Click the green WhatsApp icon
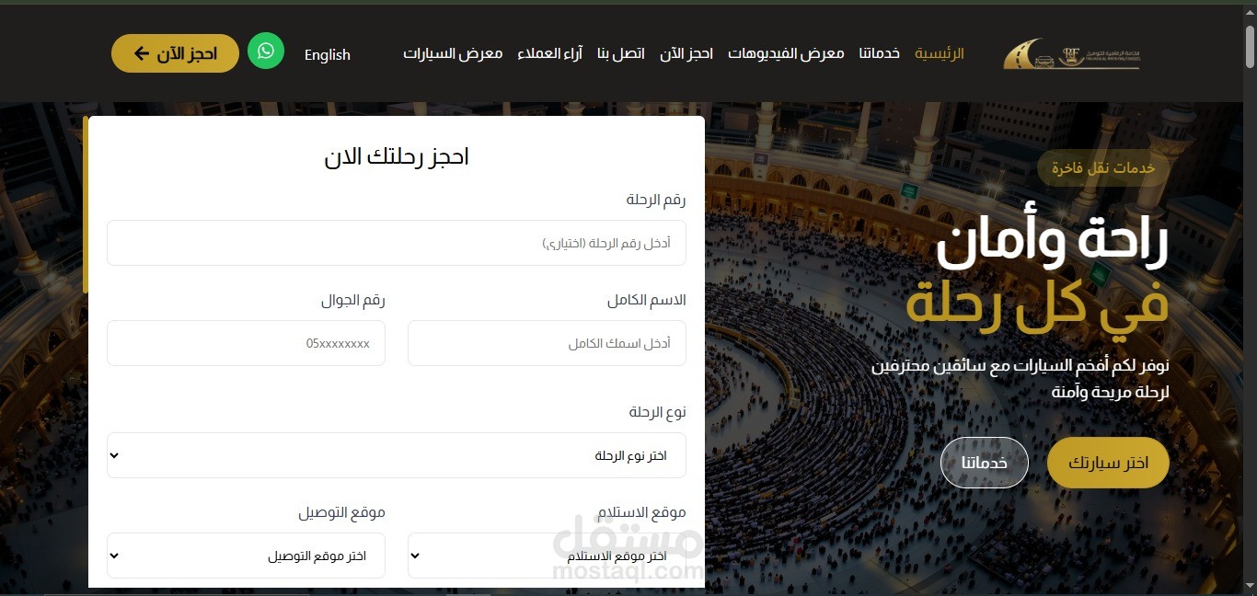The width and height of the screenshot is (1257, 596). pyautogui.click(x=267, y=52)
